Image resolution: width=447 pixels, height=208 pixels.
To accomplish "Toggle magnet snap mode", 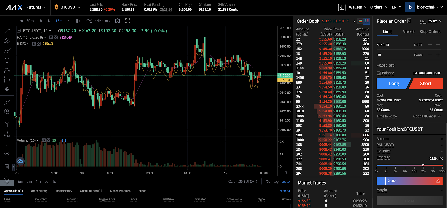I will point(7,124).
